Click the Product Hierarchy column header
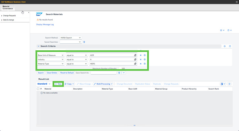The width and height of the screenshot is (239, 131). click(194, 89)
